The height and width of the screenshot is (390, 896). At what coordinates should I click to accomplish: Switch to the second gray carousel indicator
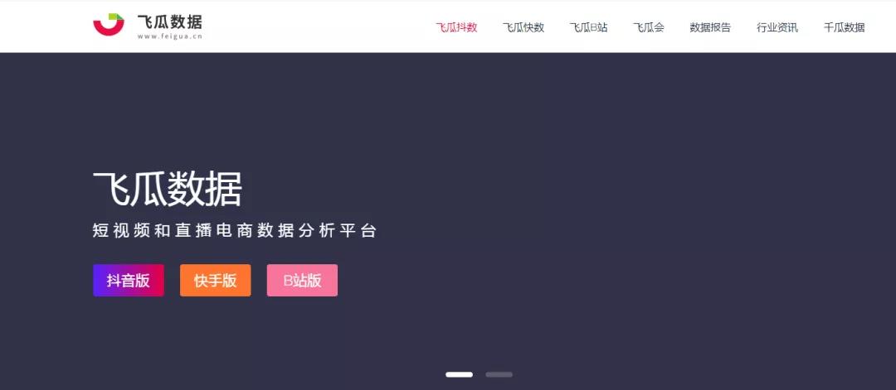(499, 374)
